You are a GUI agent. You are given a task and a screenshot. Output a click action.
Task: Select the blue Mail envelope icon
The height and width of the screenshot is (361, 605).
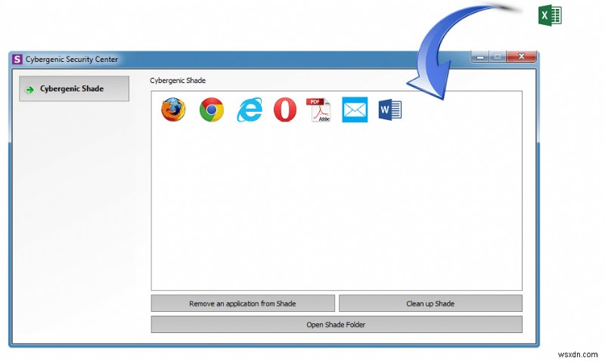click(355, 110)
